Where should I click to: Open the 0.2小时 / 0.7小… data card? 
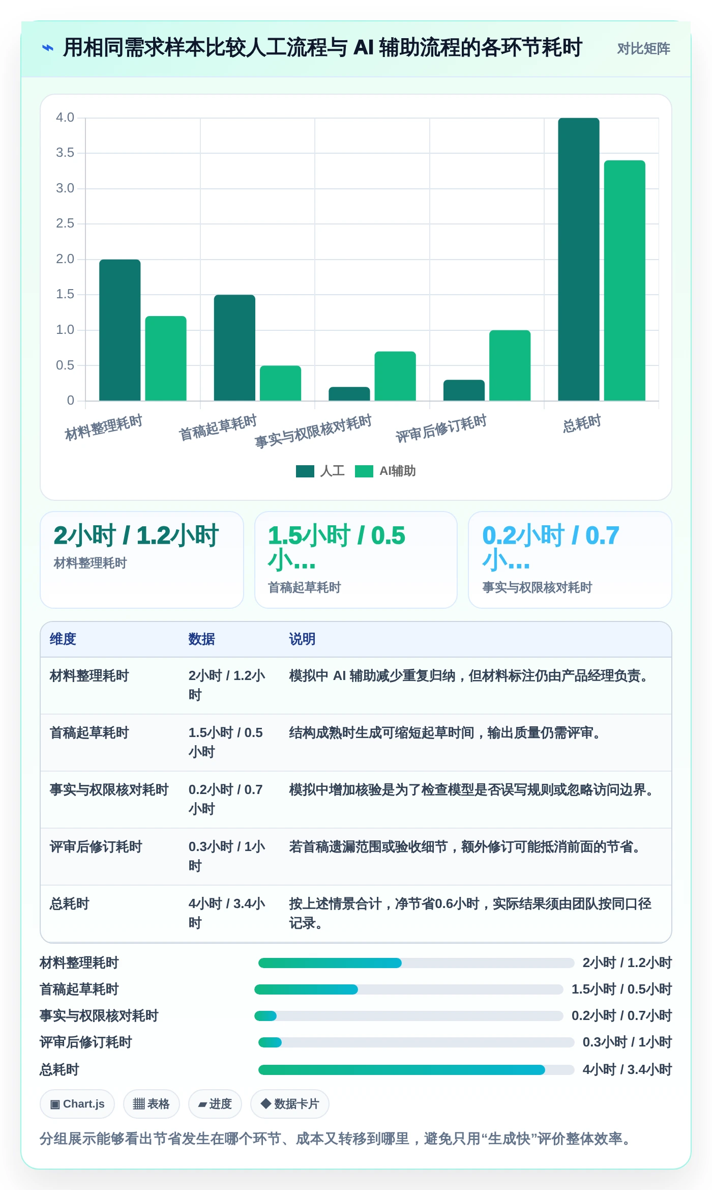pos(570,560)
